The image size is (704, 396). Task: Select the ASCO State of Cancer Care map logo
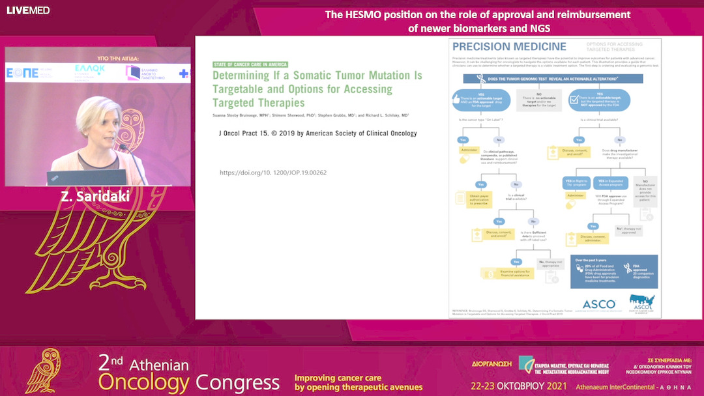click(x=642, y=303)
